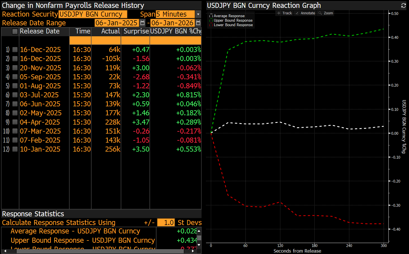The image size is (409, 254).
Task: Toggle the select-all checkbox beside Release Date
Action: click(x=15, y=32)
